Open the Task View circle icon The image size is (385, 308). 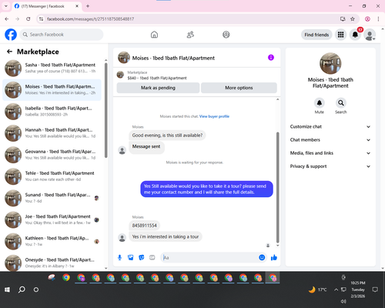click(36, 290)
